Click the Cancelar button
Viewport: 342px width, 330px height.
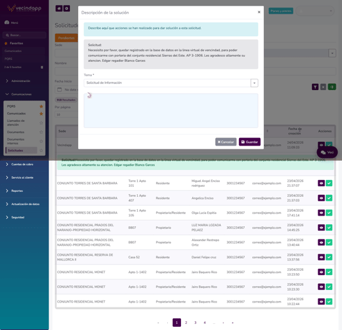click(x=226, y=142)
